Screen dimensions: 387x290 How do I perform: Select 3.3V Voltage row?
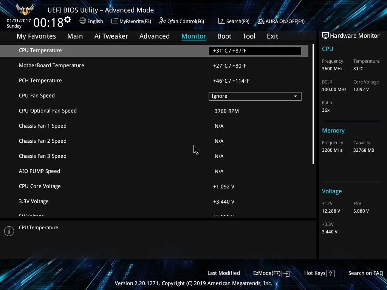[154, 202]
